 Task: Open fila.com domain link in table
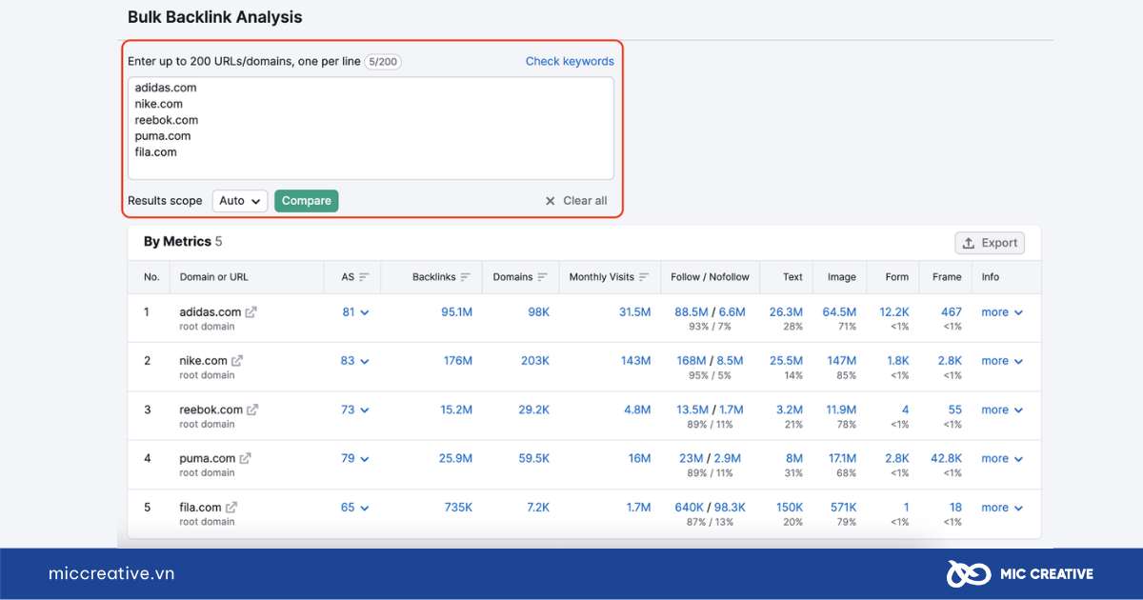pyautogui.click(x=200, y=507)
